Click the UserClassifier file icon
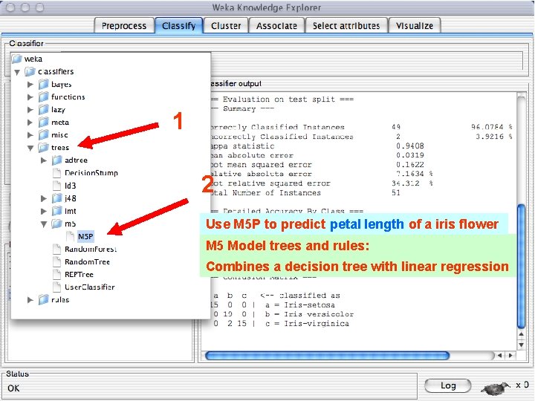Image resolution: width=535 pixels, height=401 pixels. (x=57, y=287)
